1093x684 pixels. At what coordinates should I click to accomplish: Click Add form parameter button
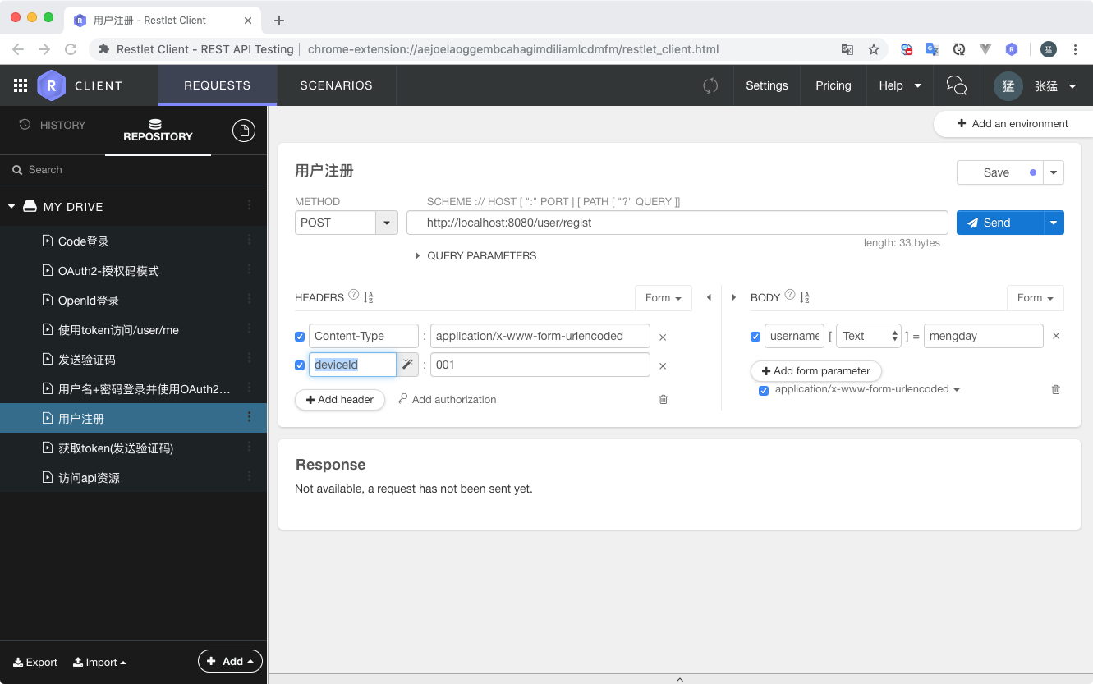pos(816,371)
